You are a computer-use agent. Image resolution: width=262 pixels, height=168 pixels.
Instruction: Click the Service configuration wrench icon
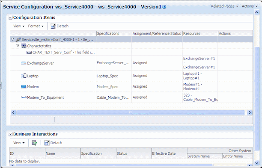18,39
